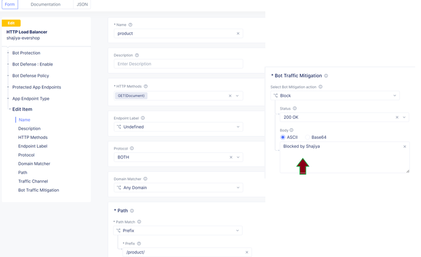421x257 pixels.
Task: Show info icon beside Path Match label
Action: point(139,222)
